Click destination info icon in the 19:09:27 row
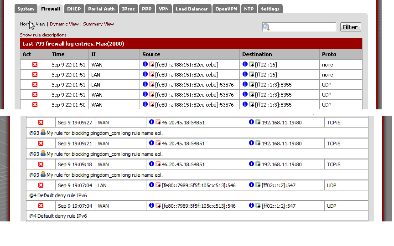 (x=251, y=122)
